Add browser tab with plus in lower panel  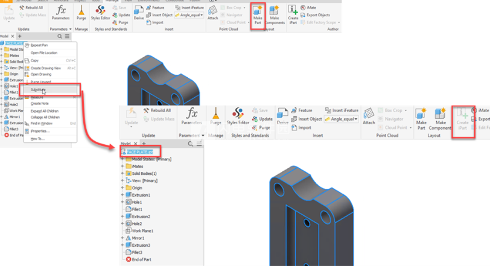click(x=144, y=144)
